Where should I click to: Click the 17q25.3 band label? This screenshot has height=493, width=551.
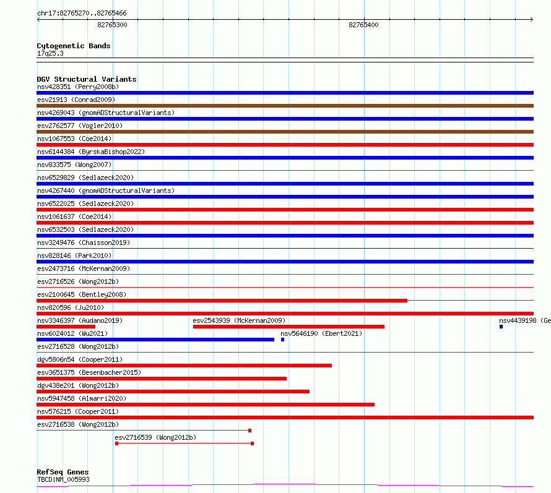point(50,53)
